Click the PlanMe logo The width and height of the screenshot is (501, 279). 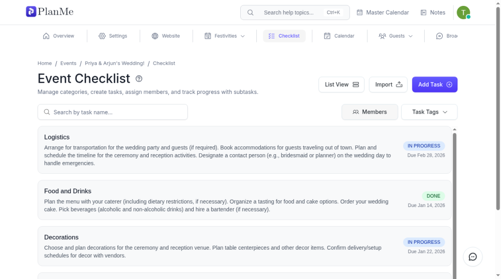tap(49, 12)
